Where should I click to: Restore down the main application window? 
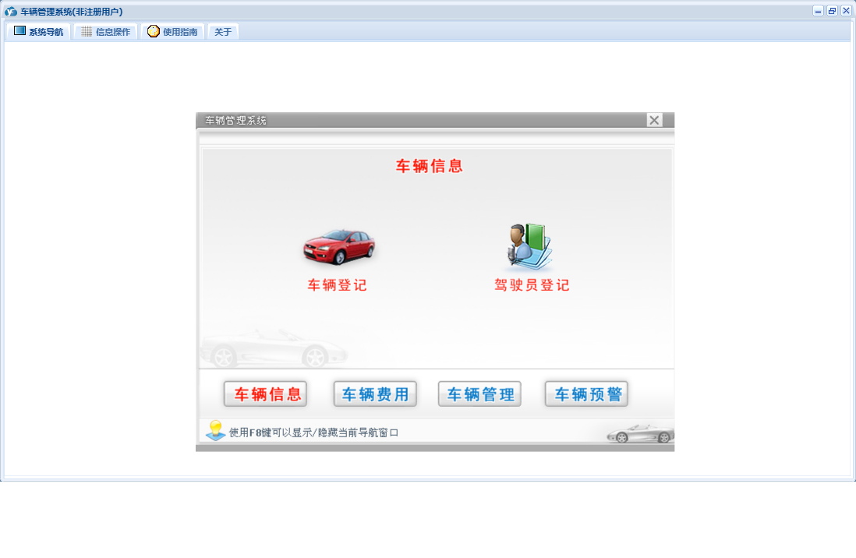point(832,11)
